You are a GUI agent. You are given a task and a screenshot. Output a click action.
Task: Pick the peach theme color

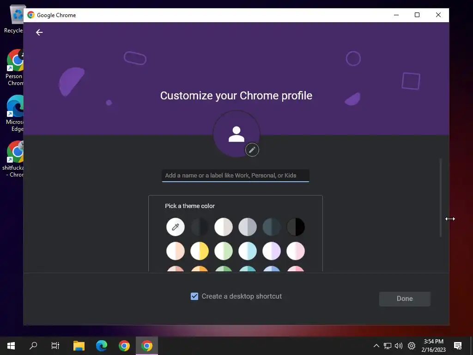click(x=175, y=251)
